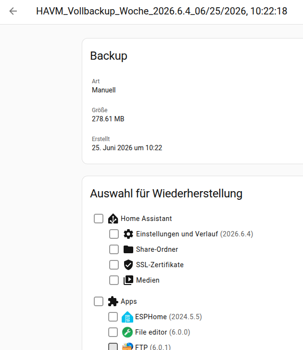Click the Medien play library icon

tap(128, 280)
